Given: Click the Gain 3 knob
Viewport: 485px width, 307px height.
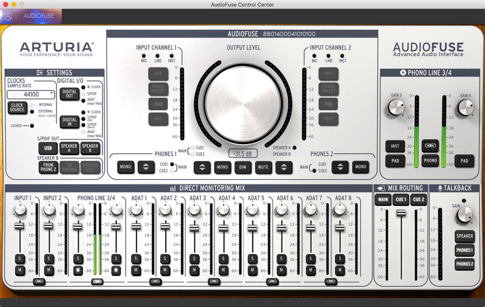Looking at the screenshot, I should coord(396,108).
